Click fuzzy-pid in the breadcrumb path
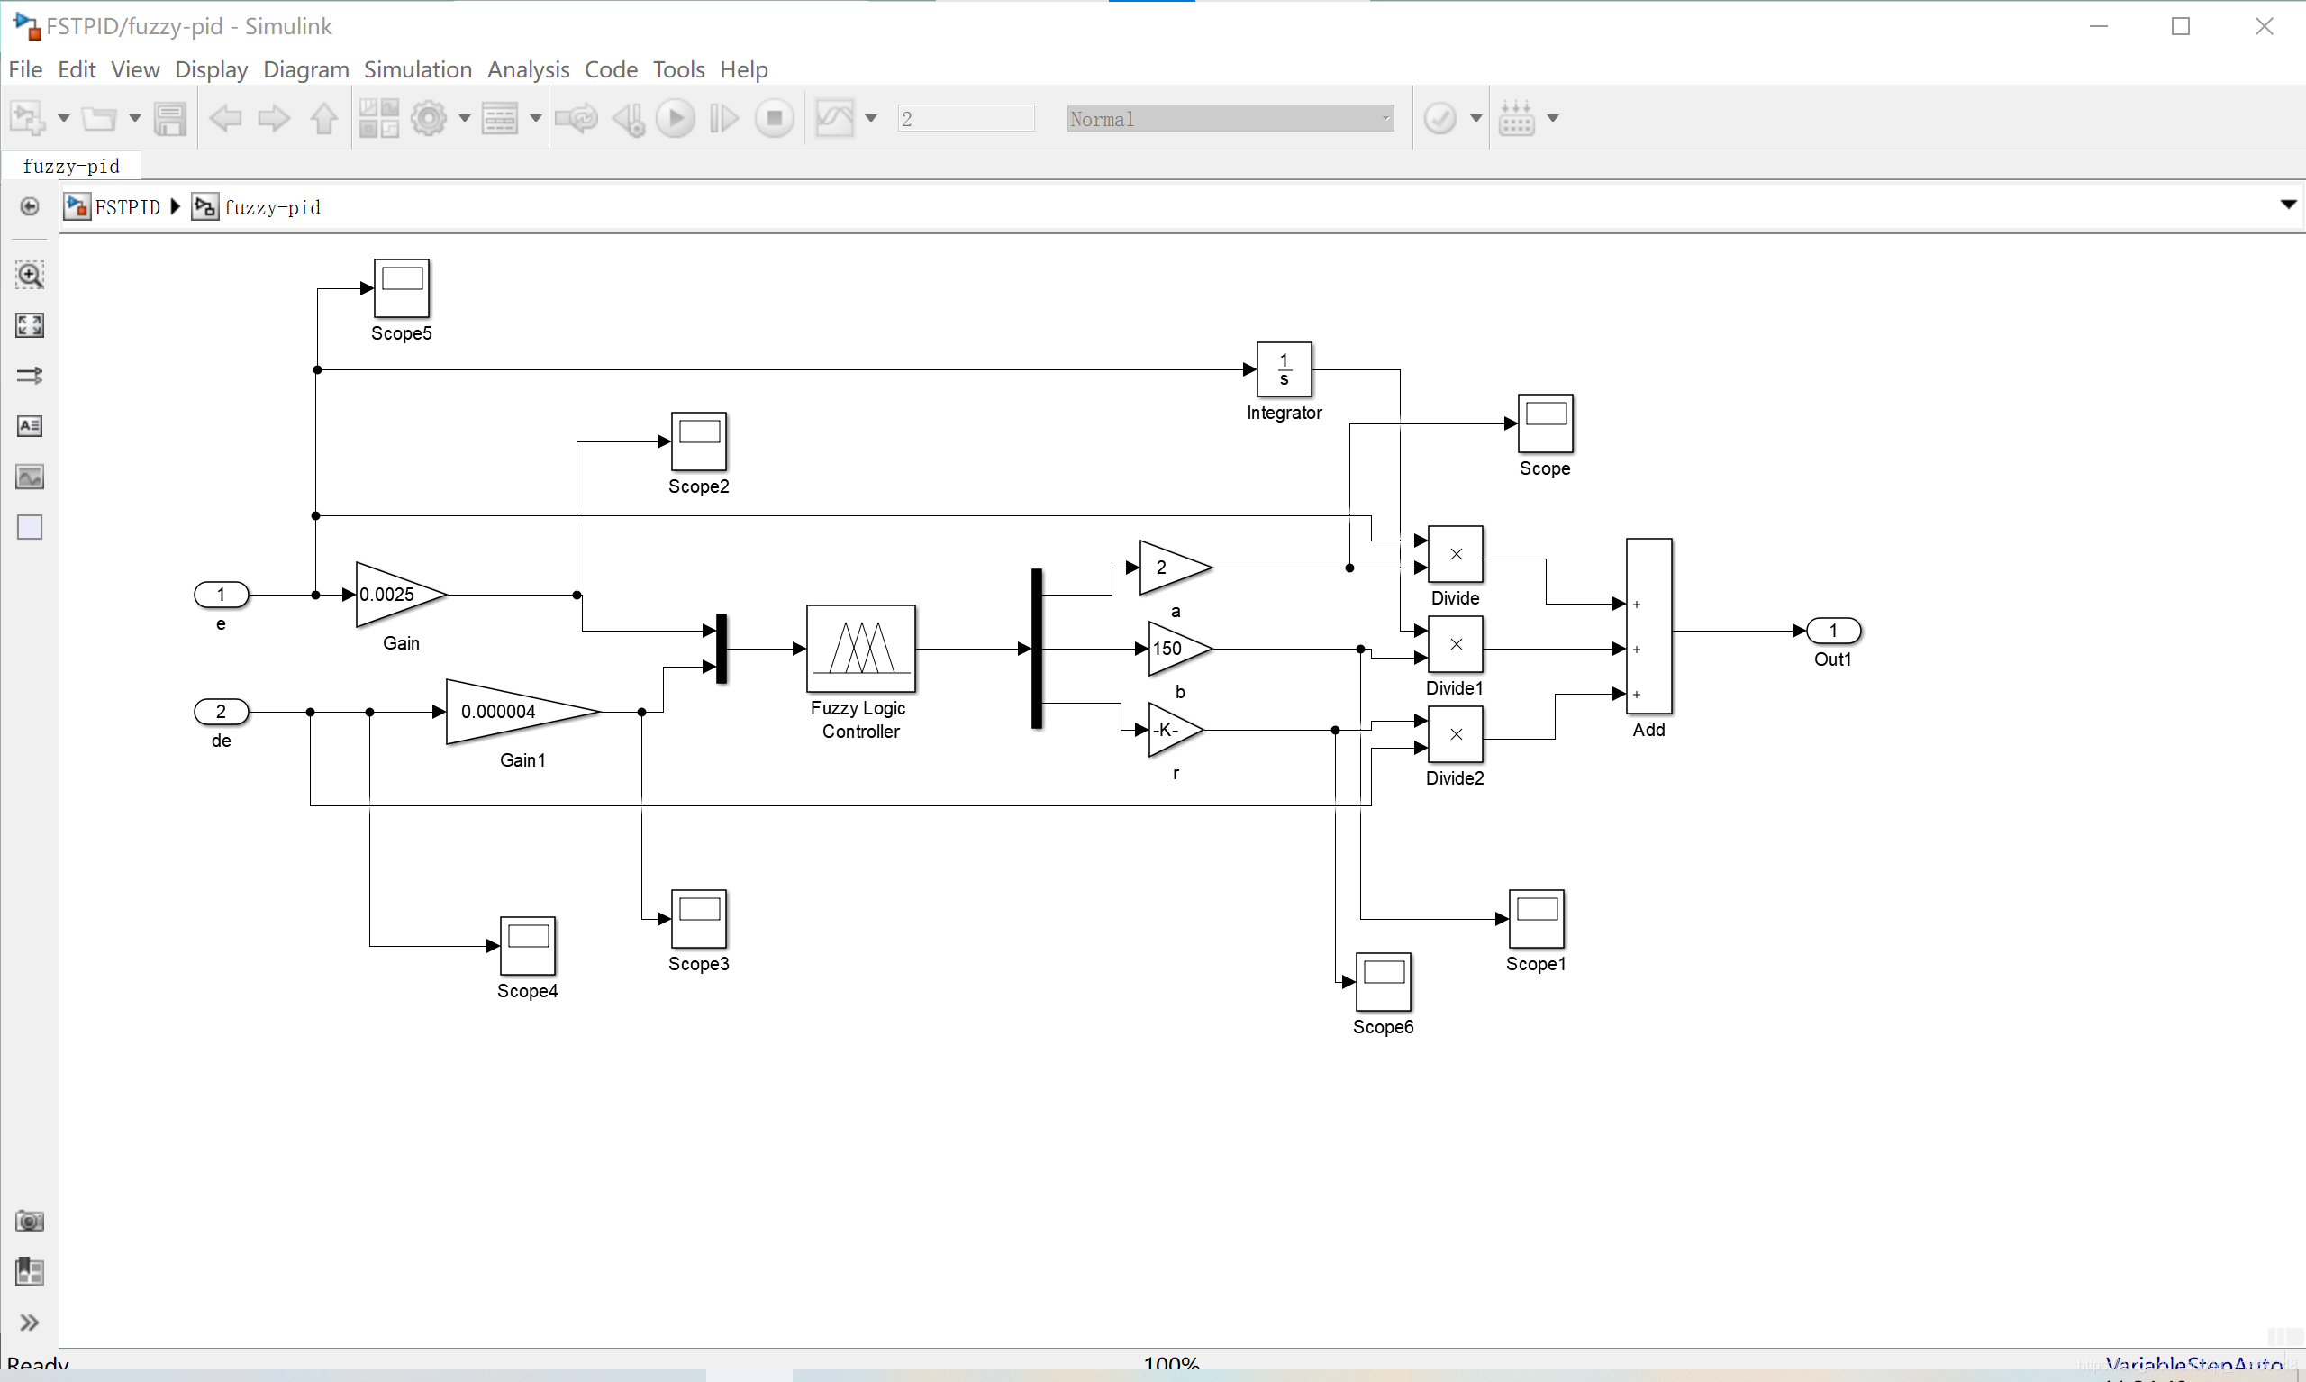This screenshot has width=2306, height=1382. (272, 206)
